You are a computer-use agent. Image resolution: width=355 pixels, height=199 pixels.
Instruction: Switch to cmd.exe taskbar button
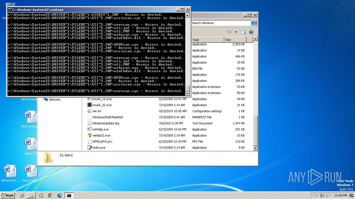click(69, 195)
